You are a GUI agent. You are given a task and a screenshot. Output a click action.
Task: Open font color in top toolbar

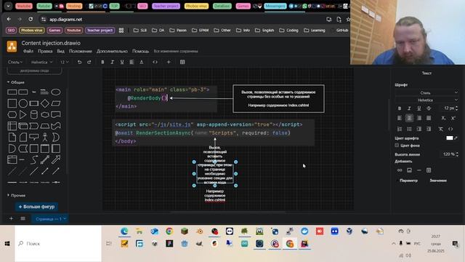[142, 62]
